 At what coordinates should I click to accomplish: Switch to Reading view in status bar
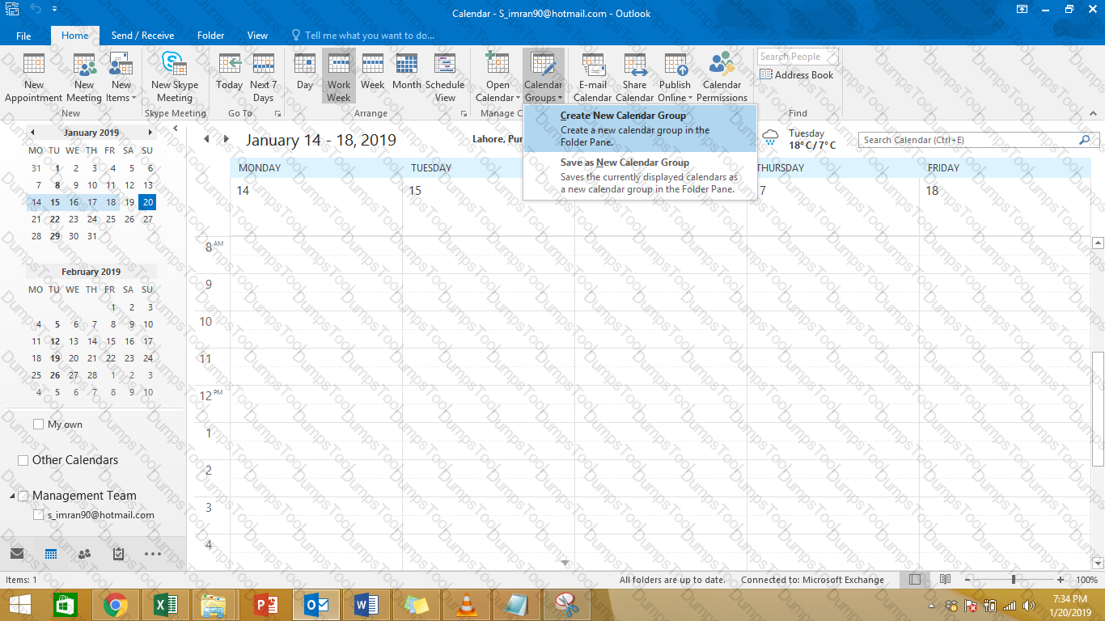point(945,580)
